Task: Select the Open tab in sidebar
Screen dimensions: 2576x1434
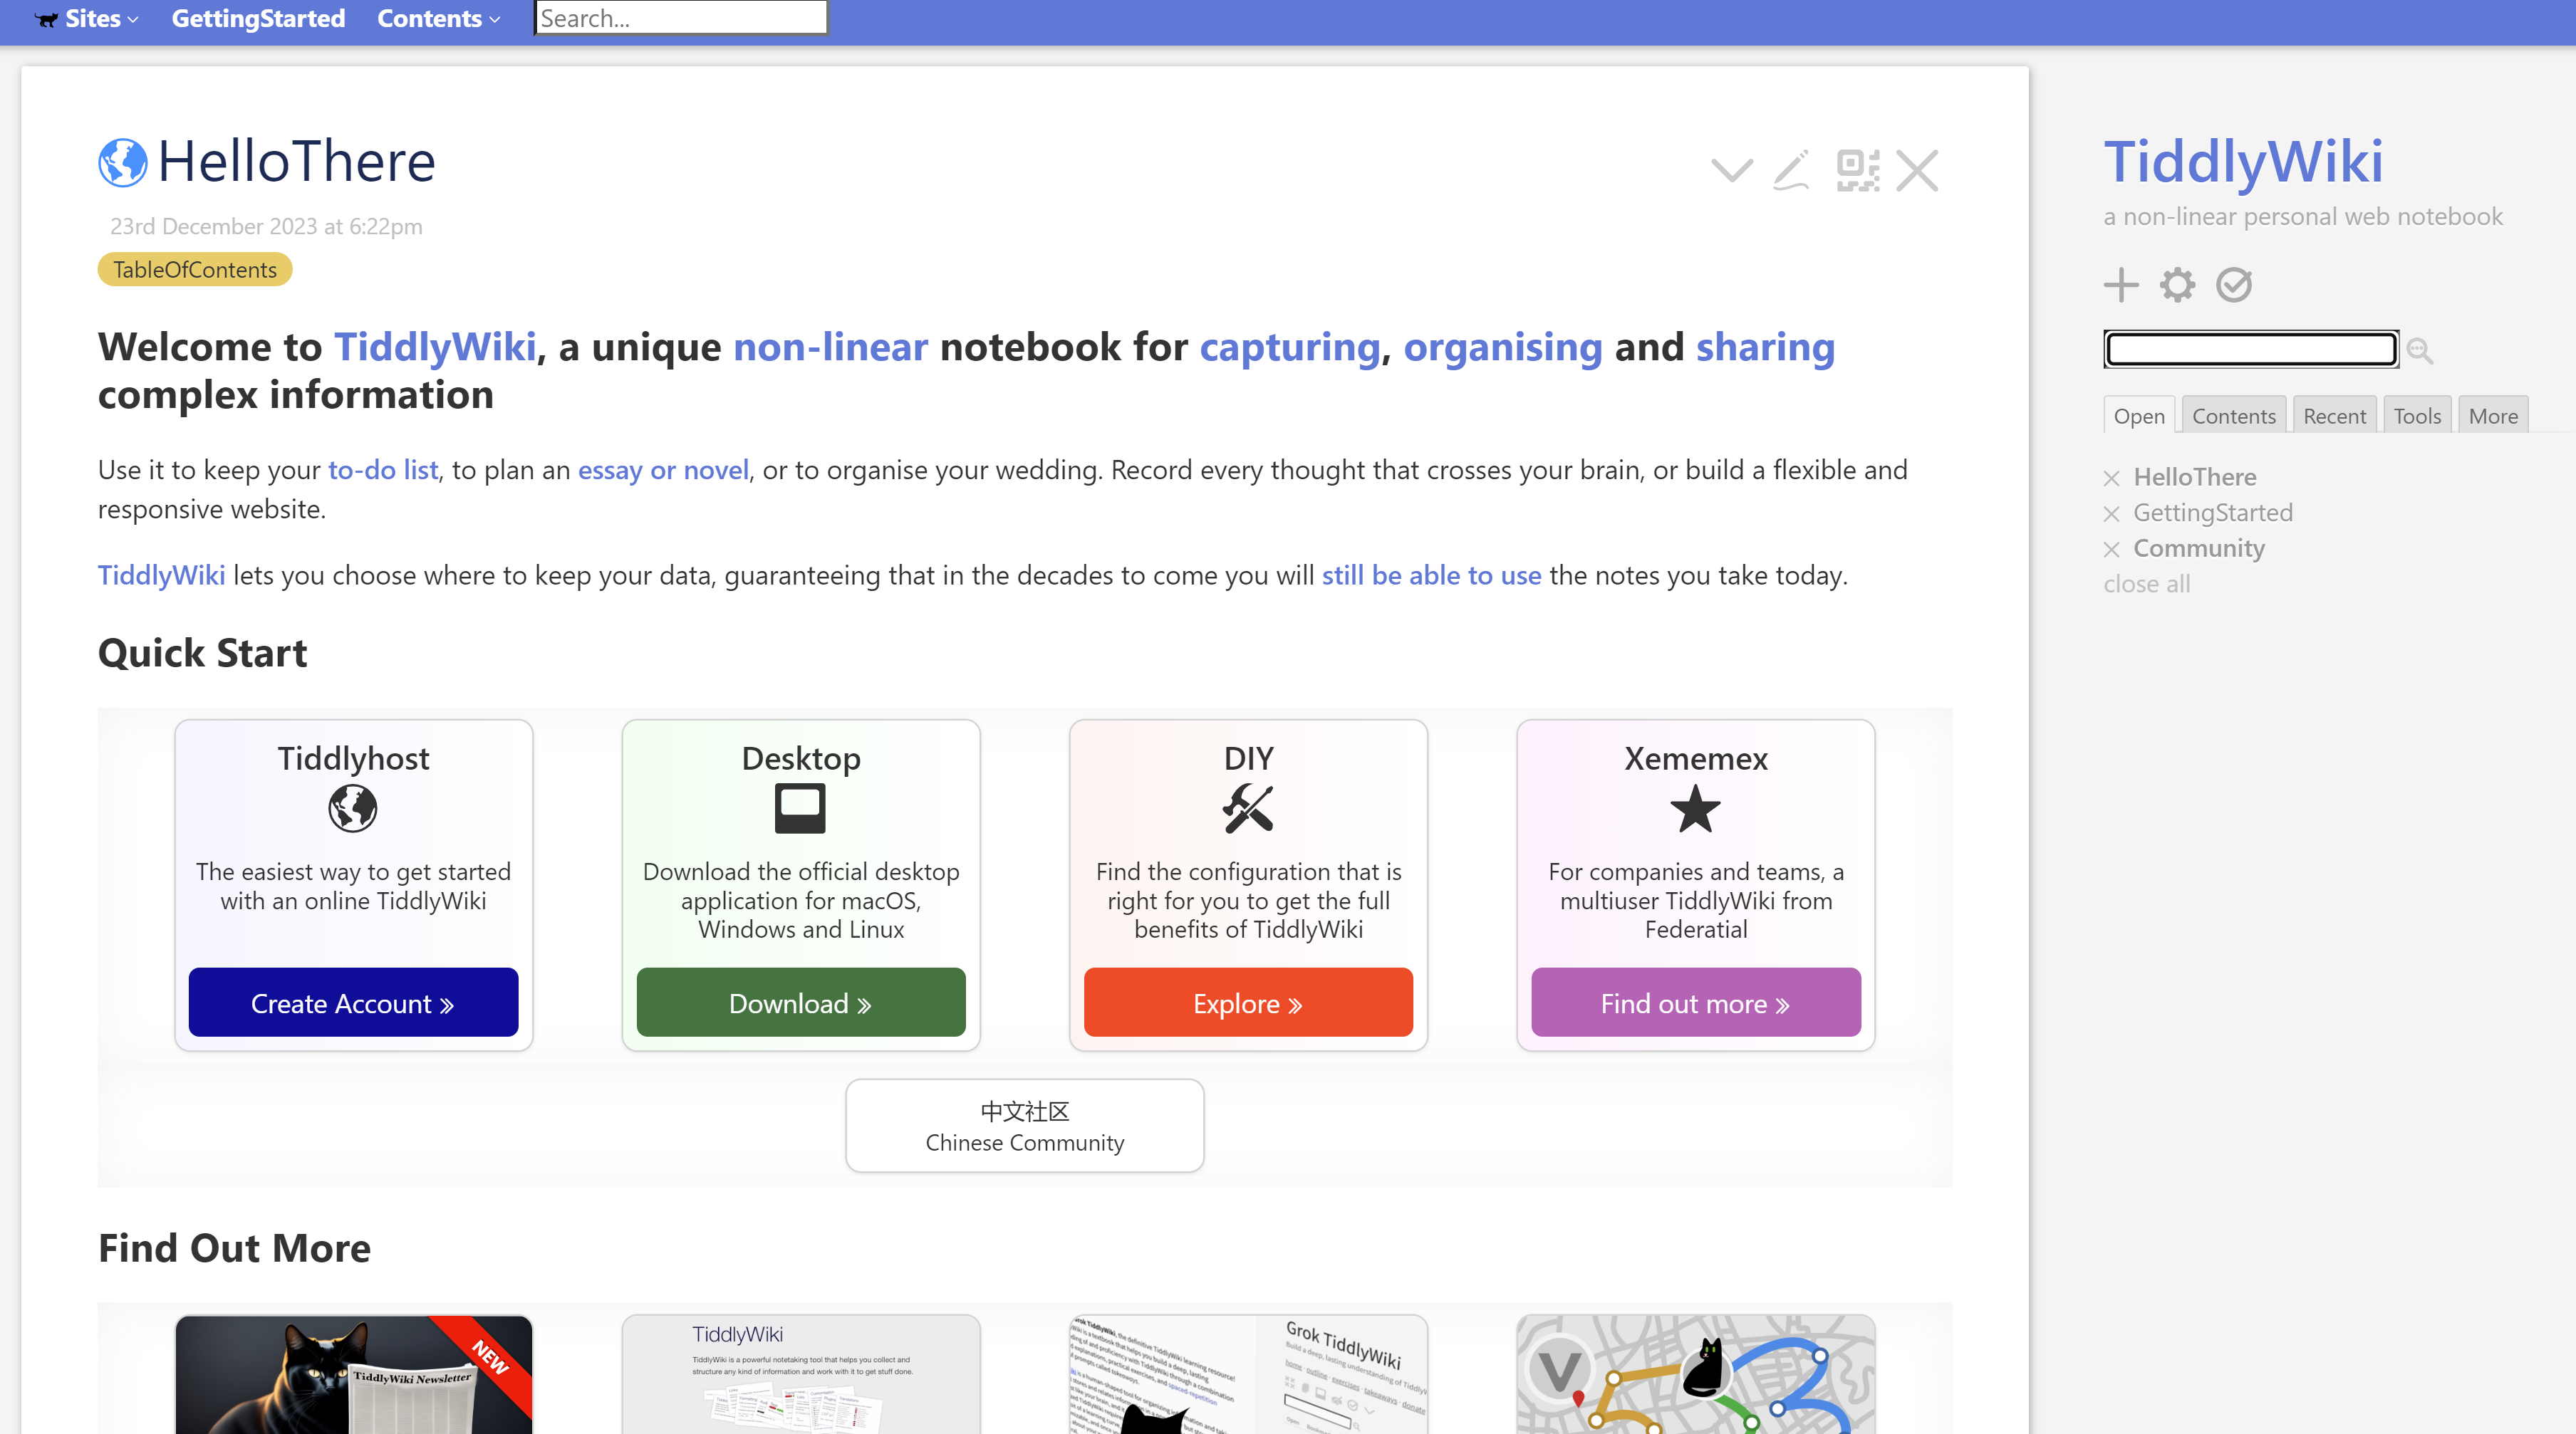Action: (2138, 415)
